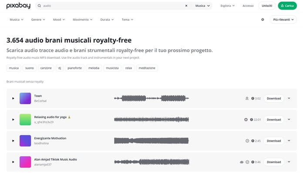
Task: Open the Più rilevanti sort dropdown
Action: click(283, 20)
